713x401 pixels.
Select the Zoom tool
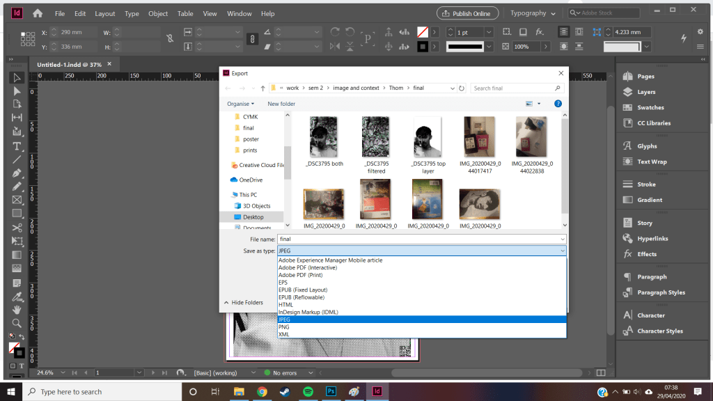[17, 323]
